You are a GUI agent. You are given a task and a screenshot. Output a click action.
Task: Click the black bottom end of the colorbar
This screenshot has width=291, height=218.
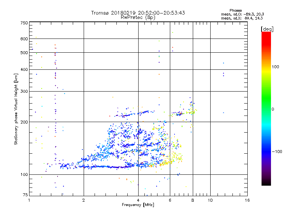pos(266,183)
